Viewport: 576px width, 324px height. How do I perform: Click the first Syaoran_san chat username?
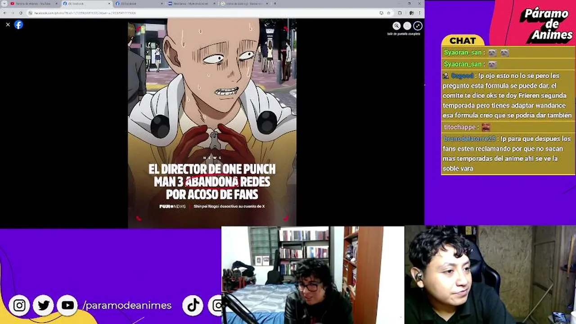pos(463,53)
